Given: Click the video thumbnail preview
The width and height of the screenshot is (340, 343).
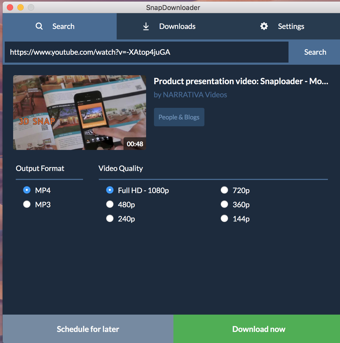Looking at the screenshot, I should coord(80,113).
